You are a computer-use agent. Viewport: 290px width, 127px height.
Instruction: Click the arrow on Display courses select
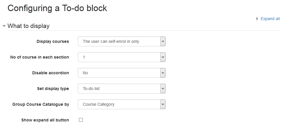(x=163, y=41)
